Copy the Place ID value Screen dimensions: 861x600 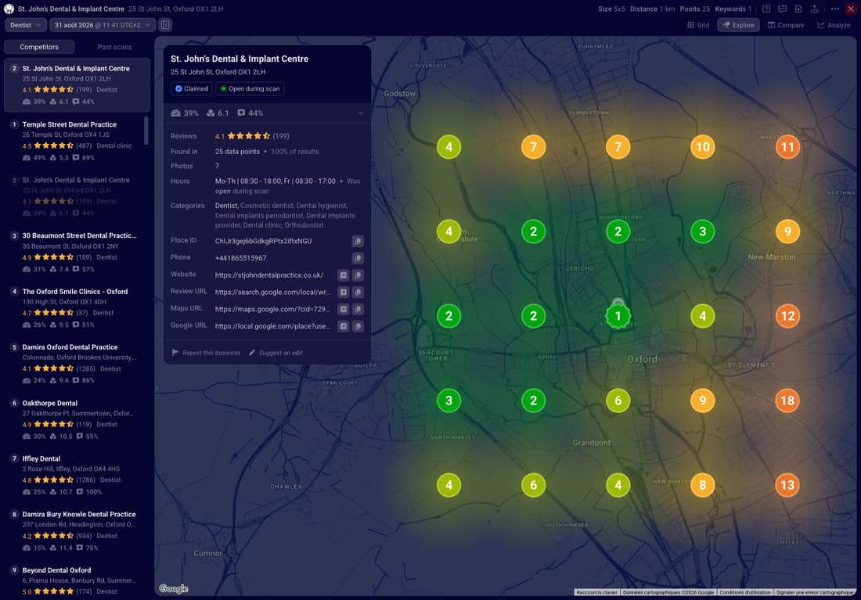[x=358, y=241]
